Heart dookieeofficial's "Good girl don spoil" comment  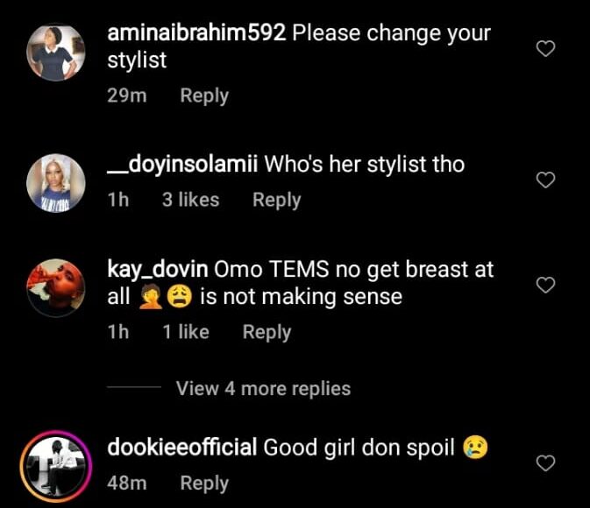tap(545, 462)
